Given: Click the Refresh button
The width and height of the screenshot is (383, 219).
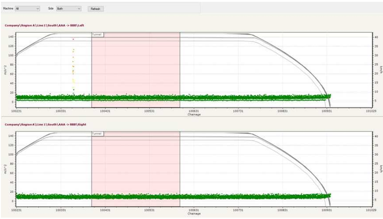Looking at the screenshot, I should pyautogui.click(x=95, y=9).
